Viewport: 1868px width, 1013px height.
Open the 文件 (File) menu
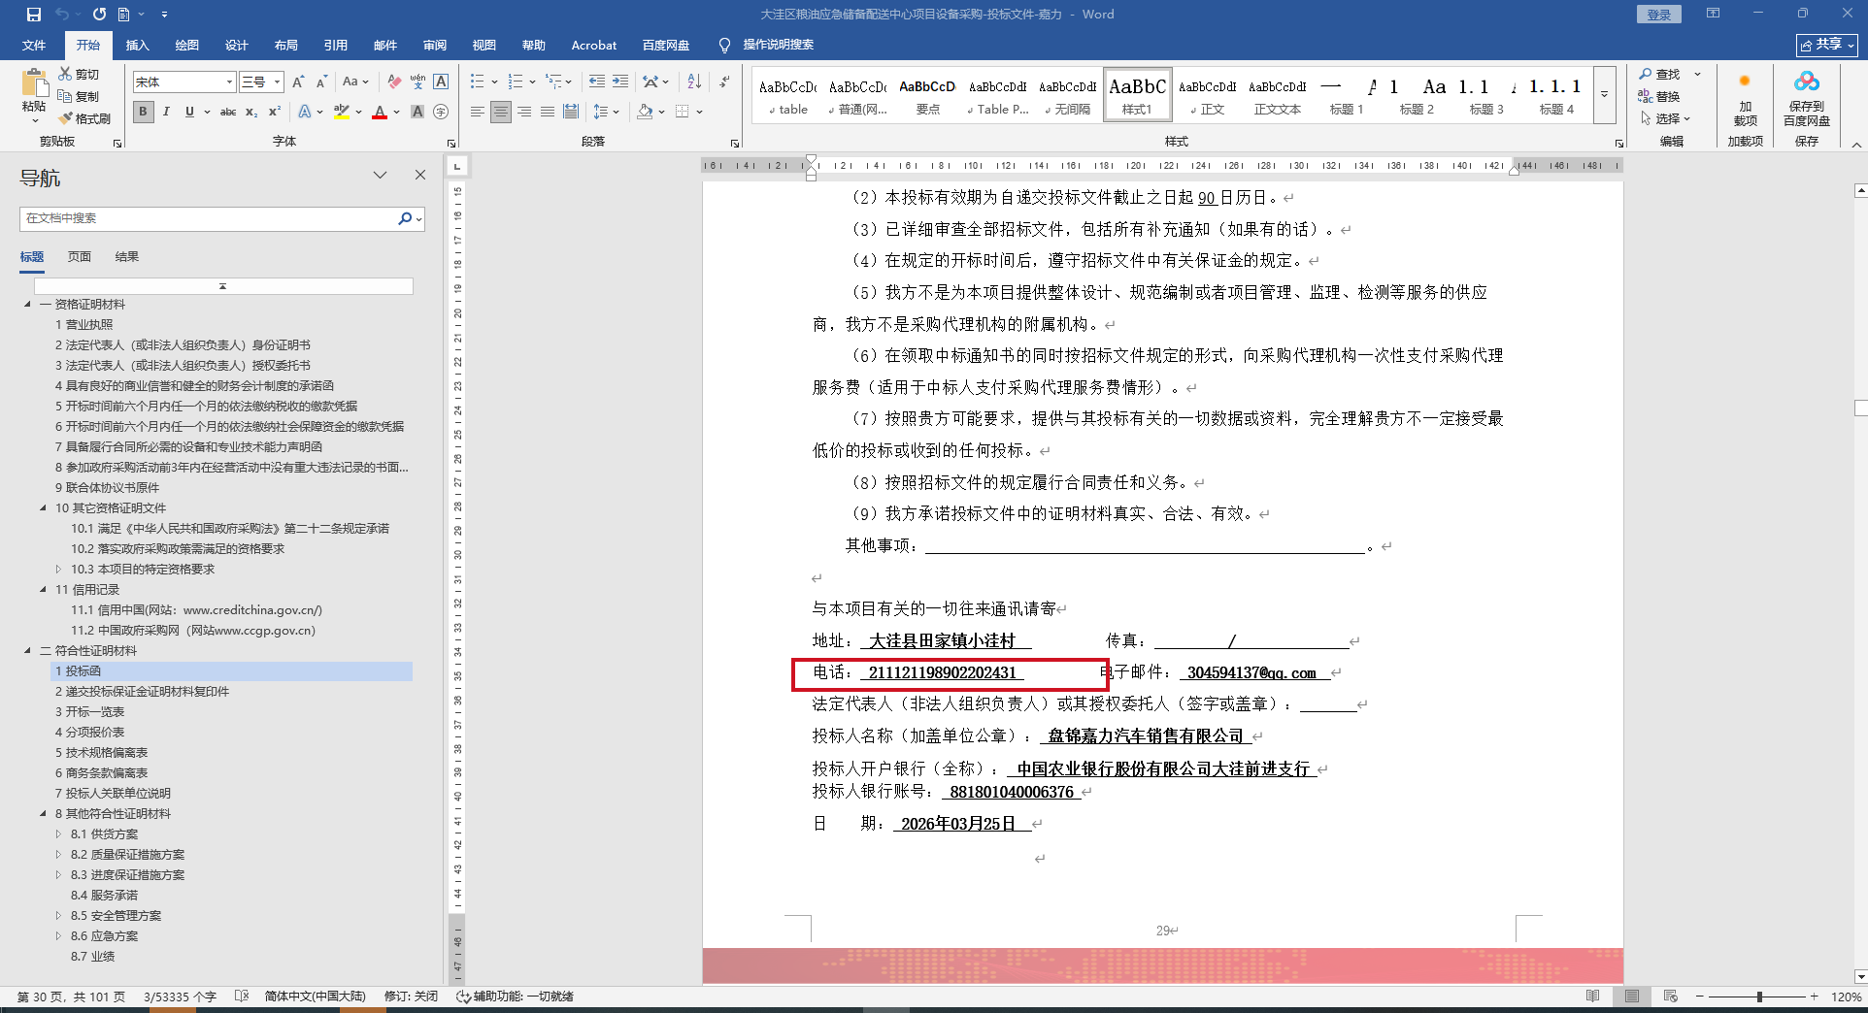point(34,45)
